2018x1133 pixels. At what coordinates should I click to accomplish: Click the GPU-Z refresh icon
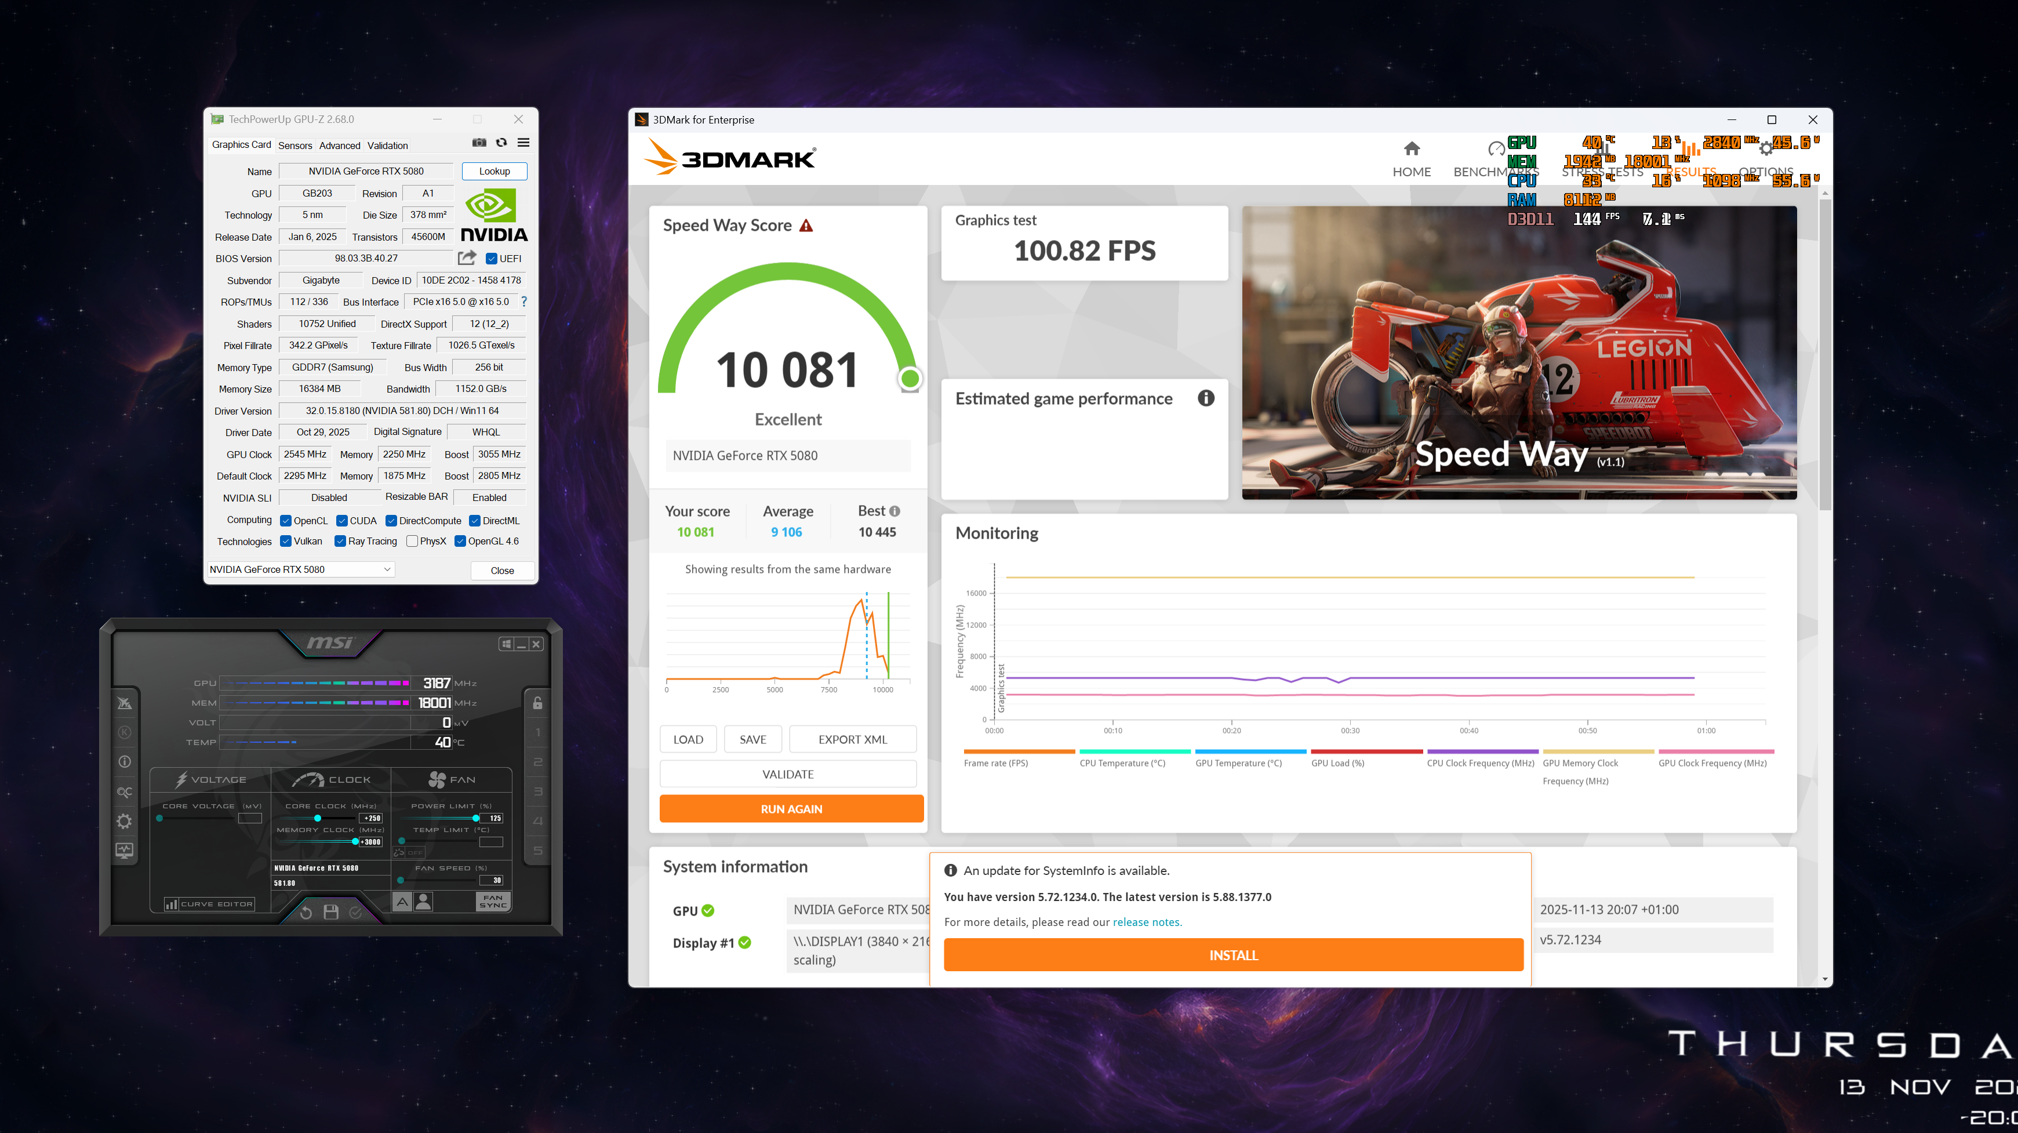[x=501, y=143]
